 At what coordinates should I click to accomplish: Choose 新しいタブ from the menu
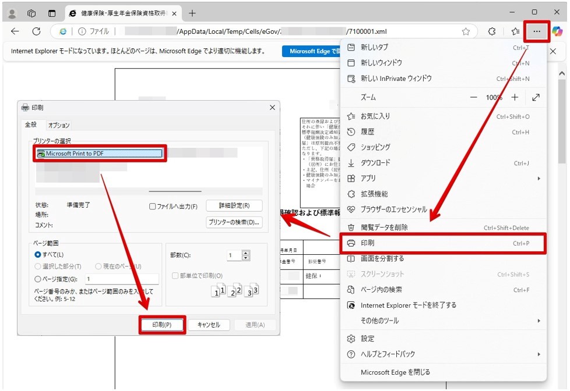tap(443, 47)
